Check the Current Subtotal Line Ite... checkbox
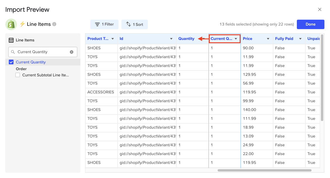This screenshot has height=178, width=330. point(18,75)
